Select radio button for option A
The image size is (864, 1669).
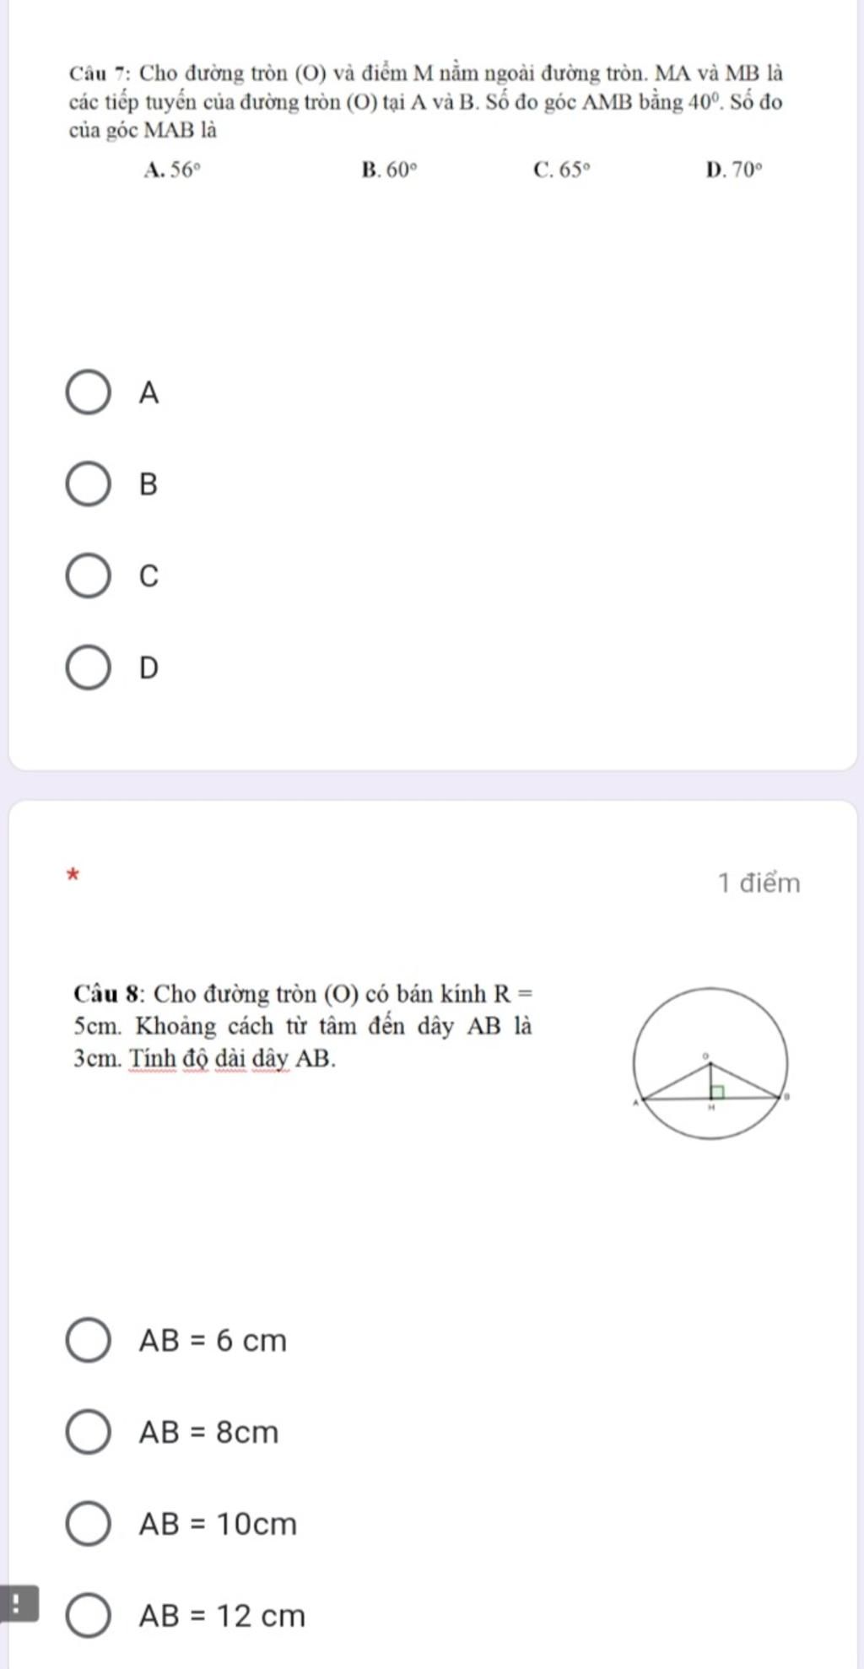[88, 392]
